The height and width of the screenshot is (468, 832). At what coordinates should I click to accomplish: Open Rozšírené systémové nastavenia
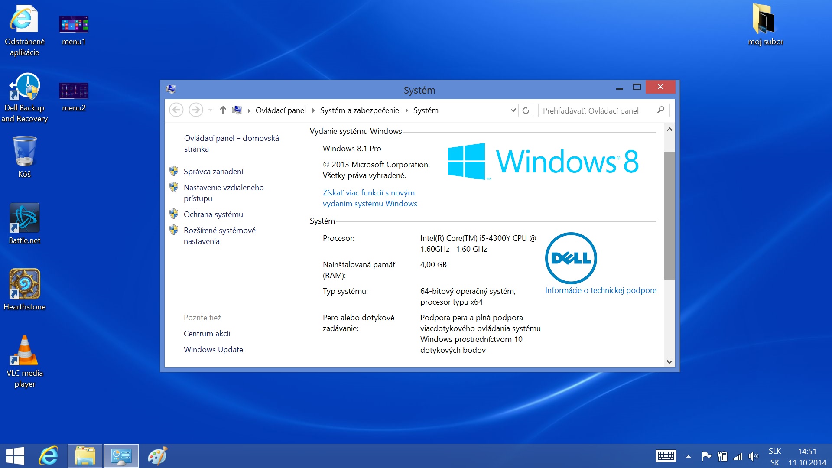219,236
